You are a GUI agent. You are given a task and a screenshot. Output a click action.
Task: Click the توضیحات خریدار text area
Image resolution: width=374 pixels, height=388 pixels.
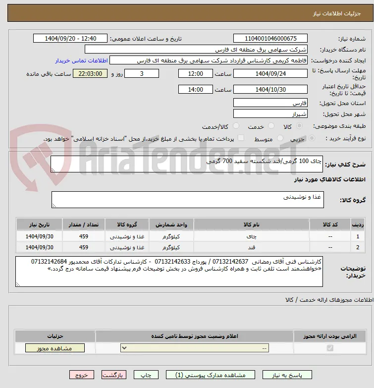pos(169,272)
